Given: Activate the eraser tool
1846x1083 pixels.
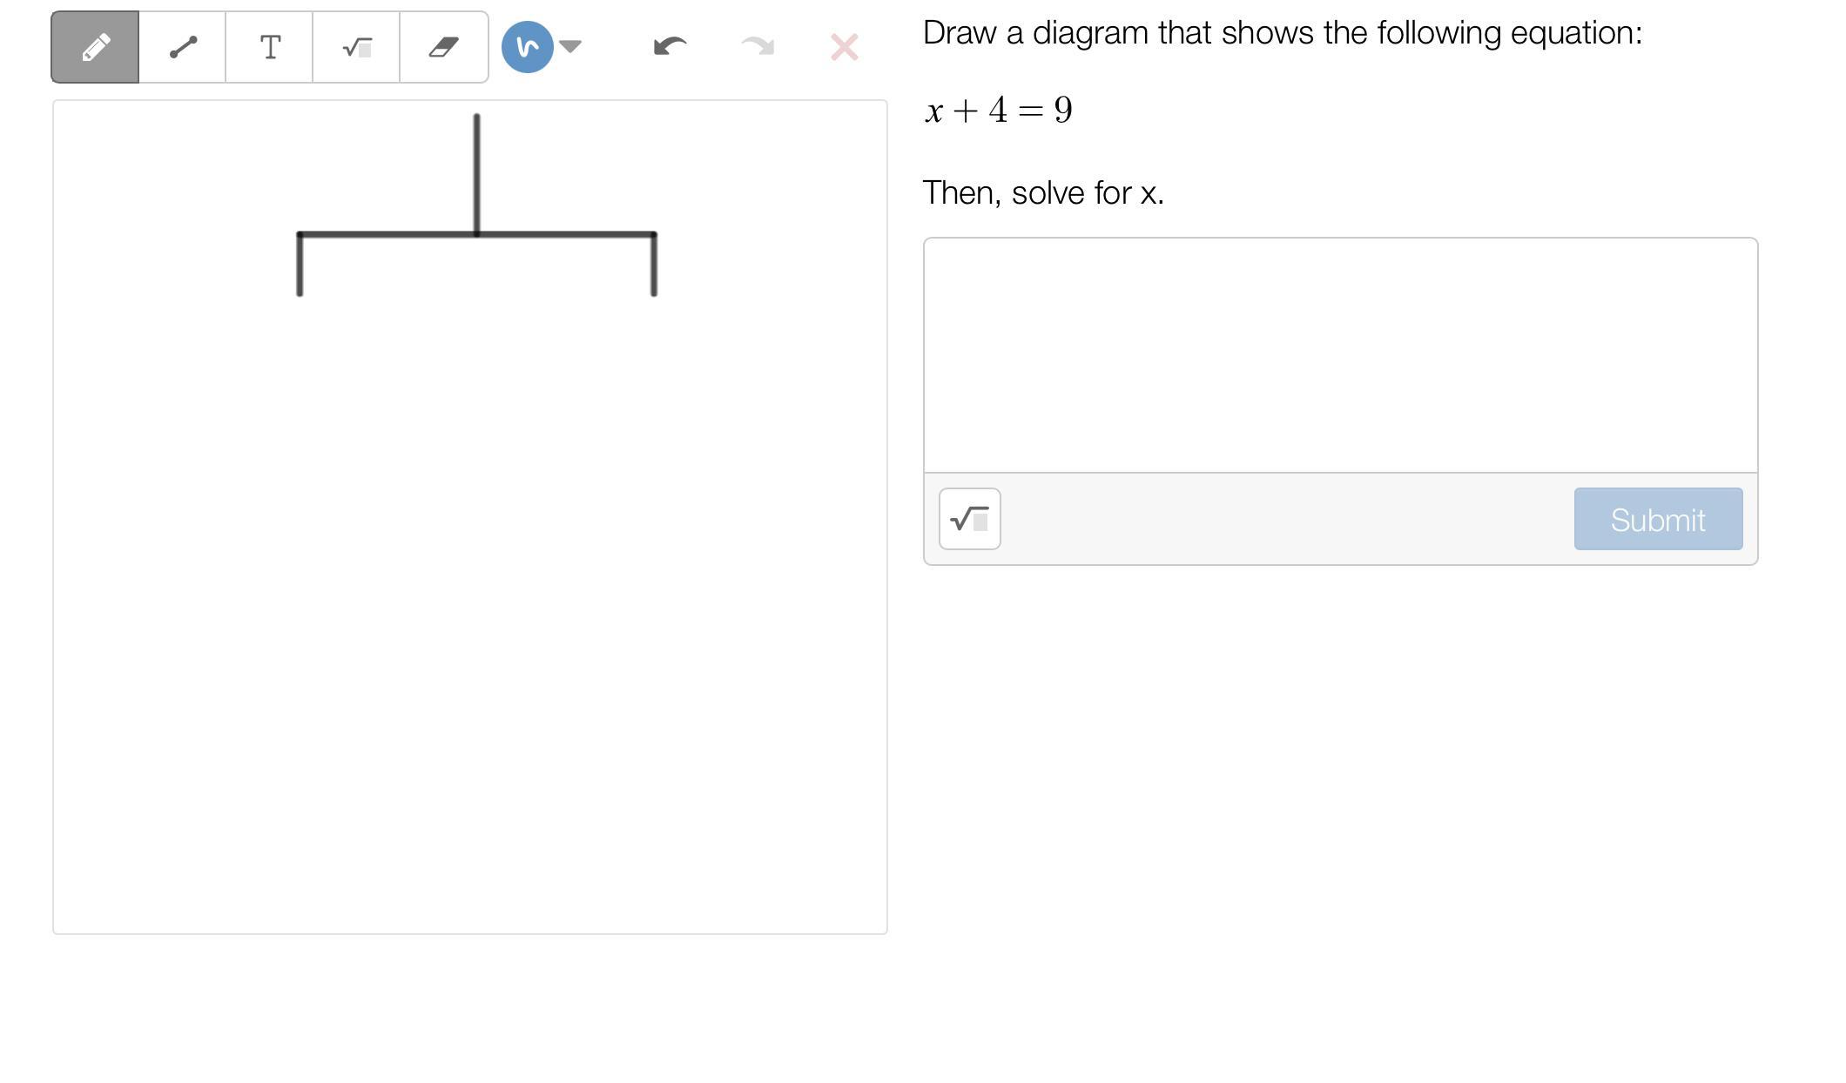Looking at the screenshot, I should 443,47.
